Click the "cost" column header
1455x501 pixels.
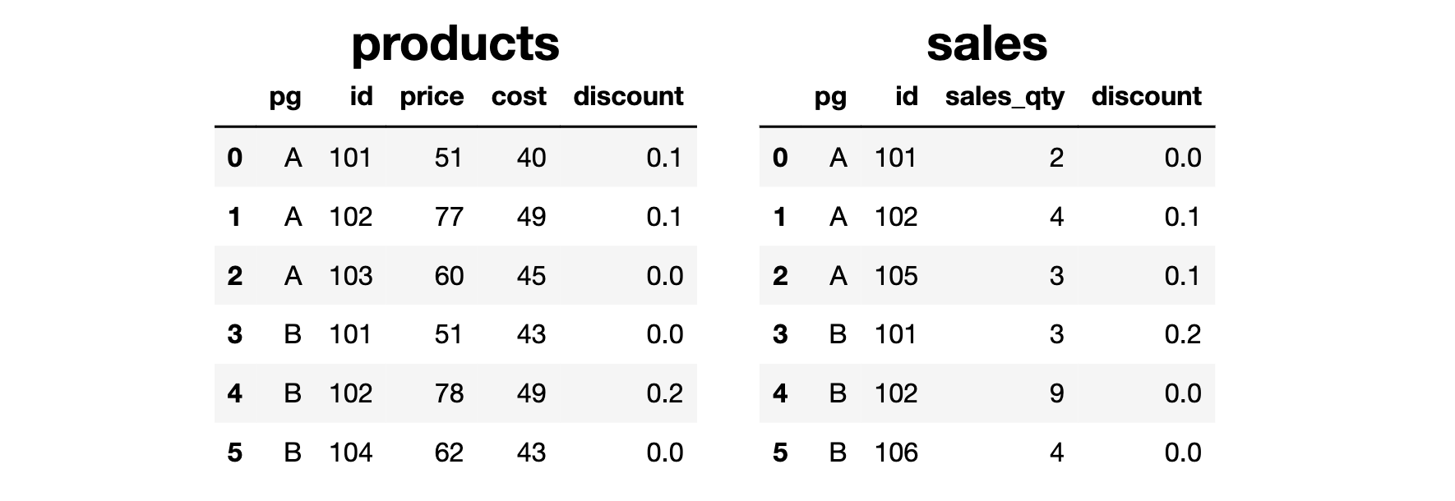(x=519, y=97)
